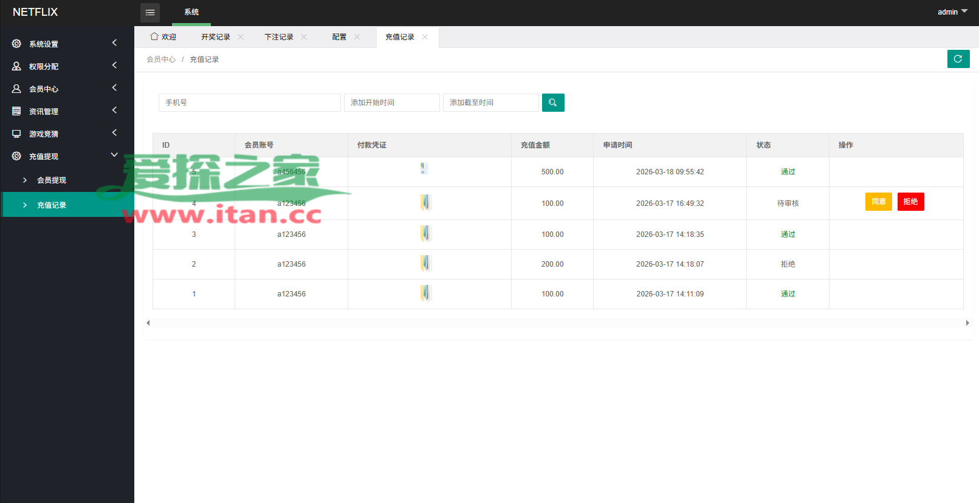Select 会员提现 in the sidebar
Image resolution: width=979 pixels, height=503 pixels.
coord(52,180)
